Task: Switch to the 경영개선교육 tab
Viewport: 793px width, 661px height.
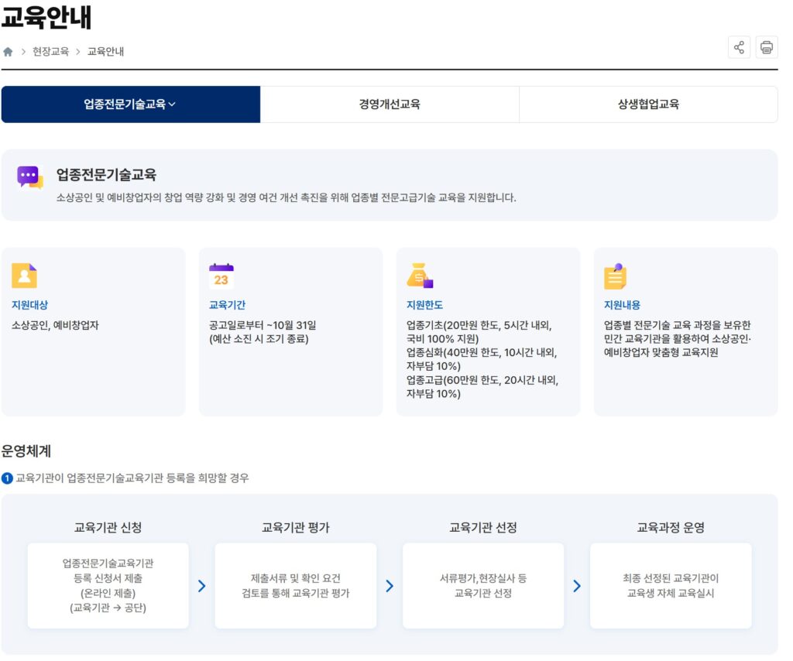Action: [390, 104]
